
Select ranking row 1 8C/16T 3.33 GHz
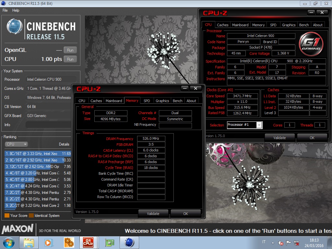38,153
